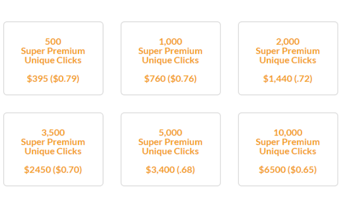Click the "10,000" quantity heading
This screenshot has width=342, height=210.
[288, 132]
